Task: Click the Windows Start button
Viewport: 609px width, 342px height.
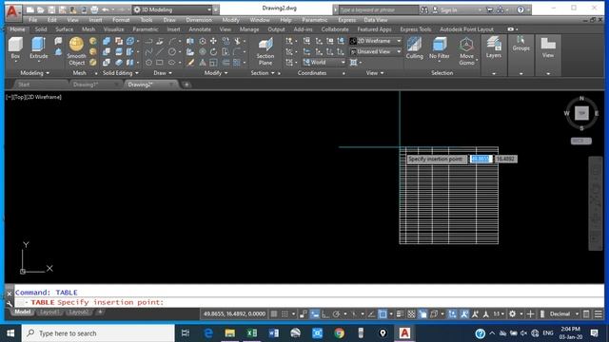Action: tap(10, 333)
